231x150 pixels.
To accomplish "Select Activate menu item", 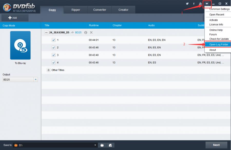I will (x=214, y=20).
